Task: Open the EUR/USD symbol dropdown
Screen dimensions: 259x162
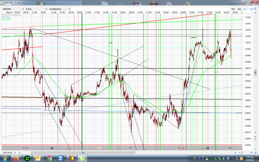Action: pyautogui.click(x=13, y=9)
